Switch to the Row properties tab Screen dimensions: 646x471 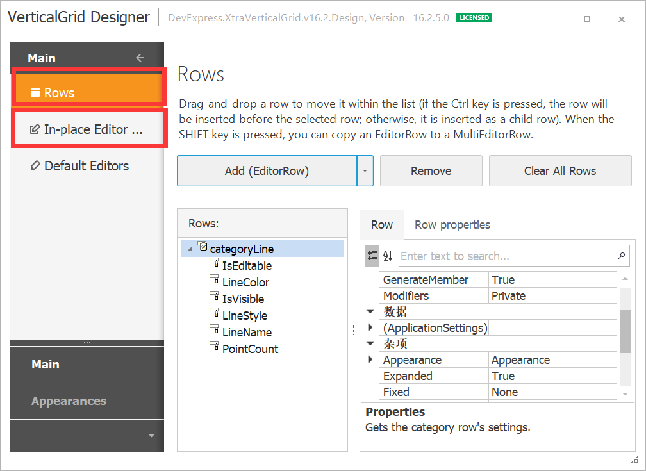pyautogui.click(x=452, y=224)
